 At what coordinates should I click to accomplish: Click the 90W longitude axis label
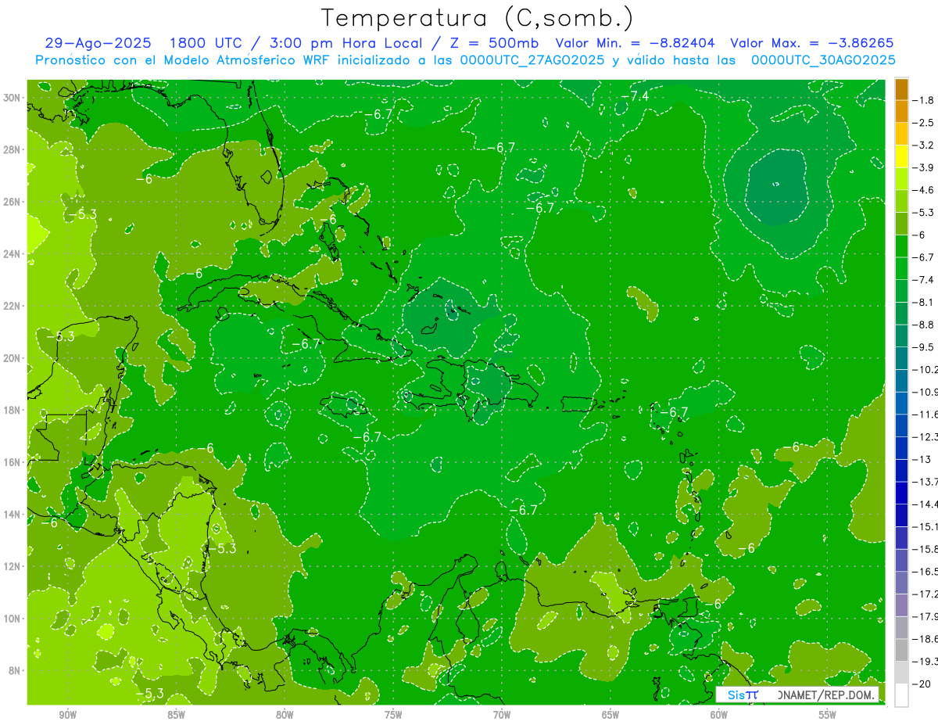coord(67,715)
